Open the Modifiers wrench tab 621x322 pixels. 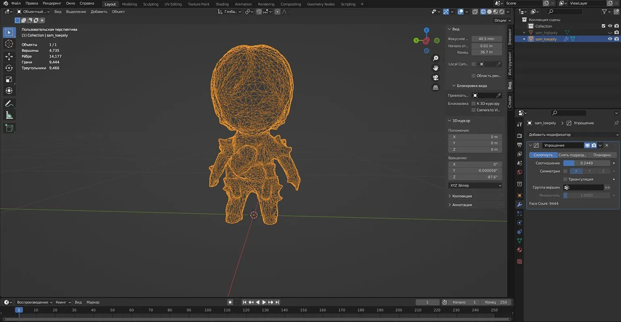pyautogui.click(x=519, y=204)
